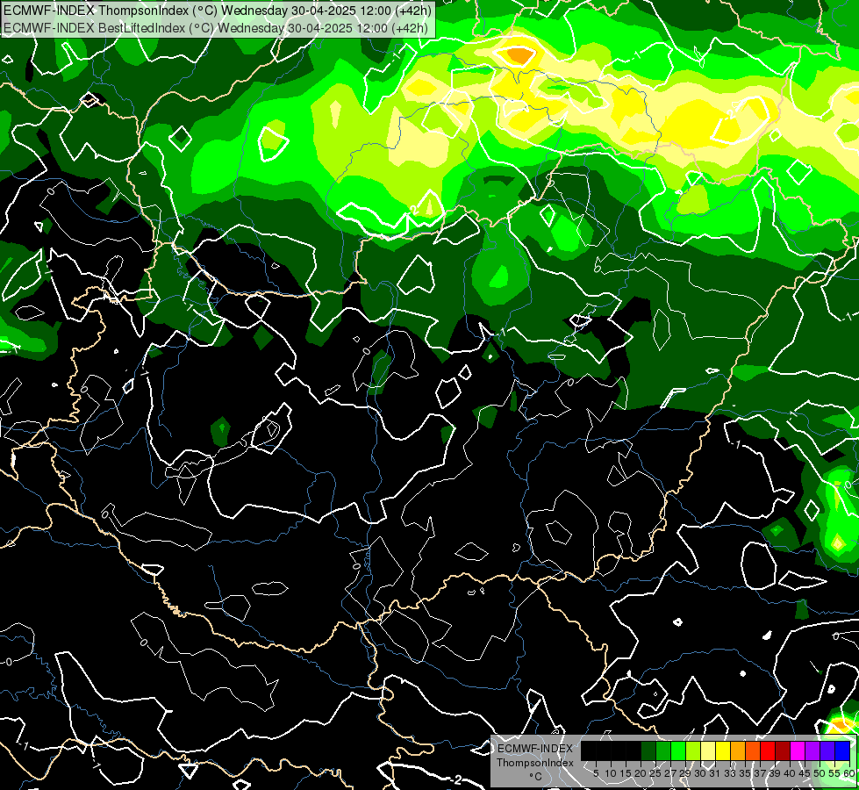Click the BestLiftedIndex title line at top

(x=215, y=27)
